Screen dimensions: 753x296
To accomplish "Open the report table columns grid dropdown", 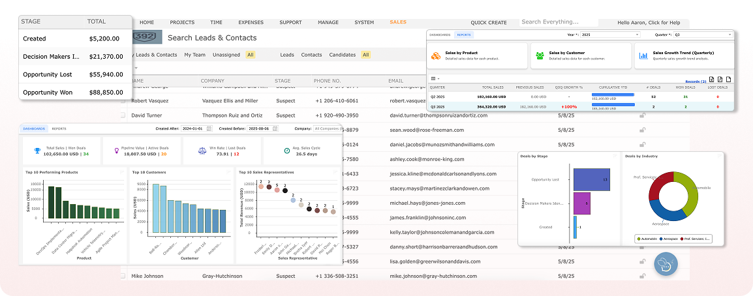I will tap(434, 78).
